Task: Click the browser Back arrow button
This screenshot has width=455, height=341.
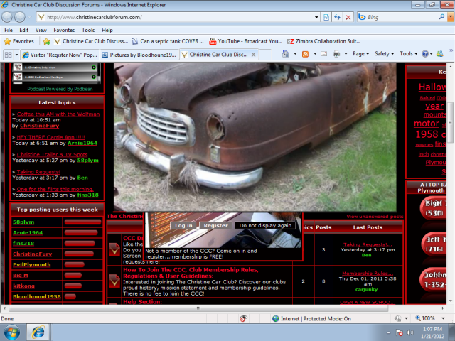Action: 7,17
